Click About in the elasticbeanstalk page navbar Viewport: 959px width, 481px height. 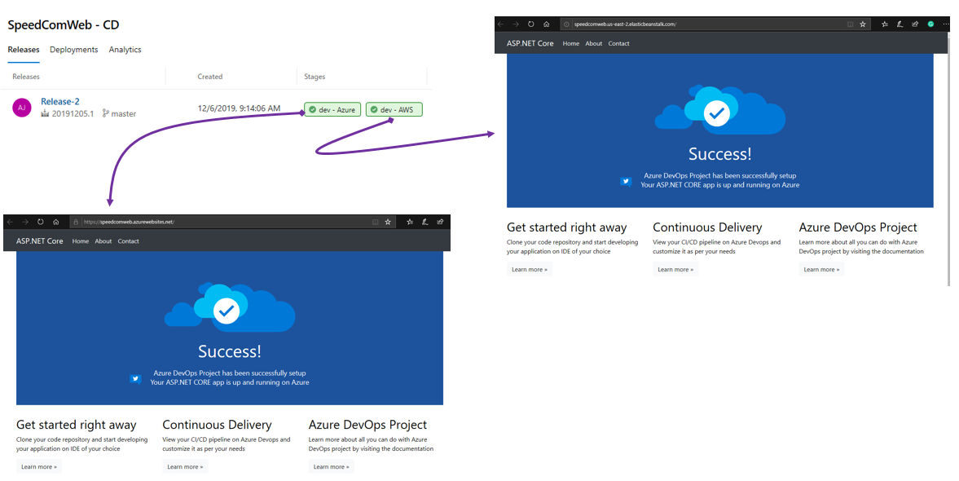[594, 44]
